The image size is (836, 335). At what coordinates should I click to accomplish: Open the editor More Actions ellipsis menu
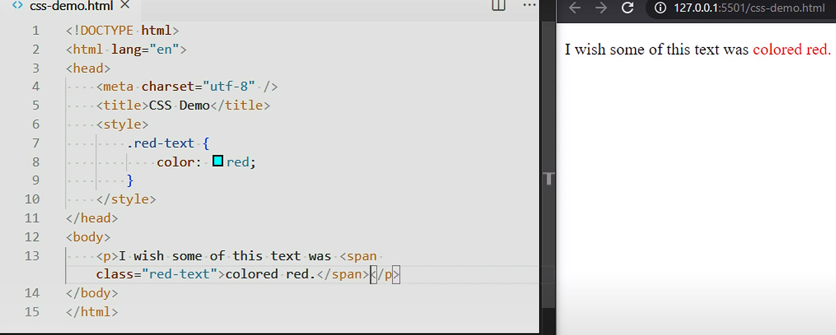pyautogui.click(x=529, y=5)
